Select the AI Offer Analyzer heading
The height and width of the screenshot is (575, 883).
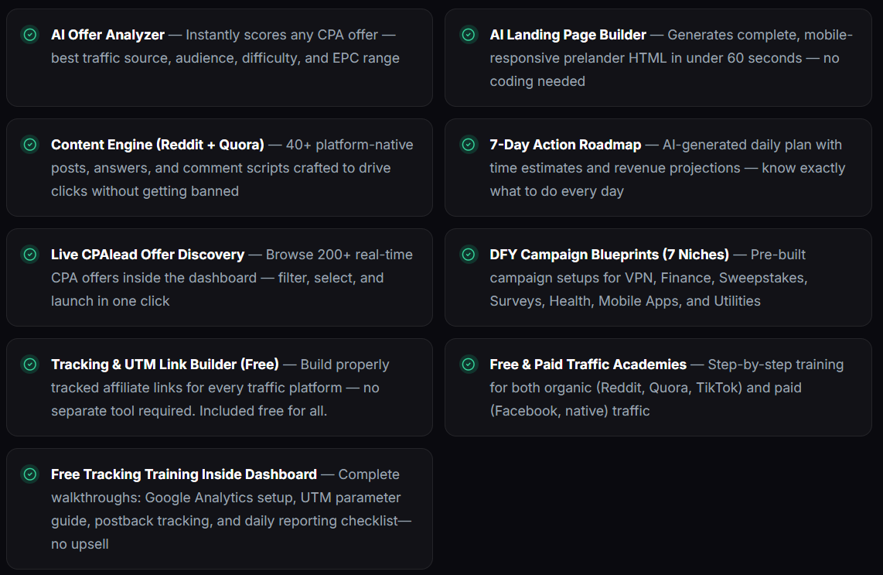tap(107, 35)
